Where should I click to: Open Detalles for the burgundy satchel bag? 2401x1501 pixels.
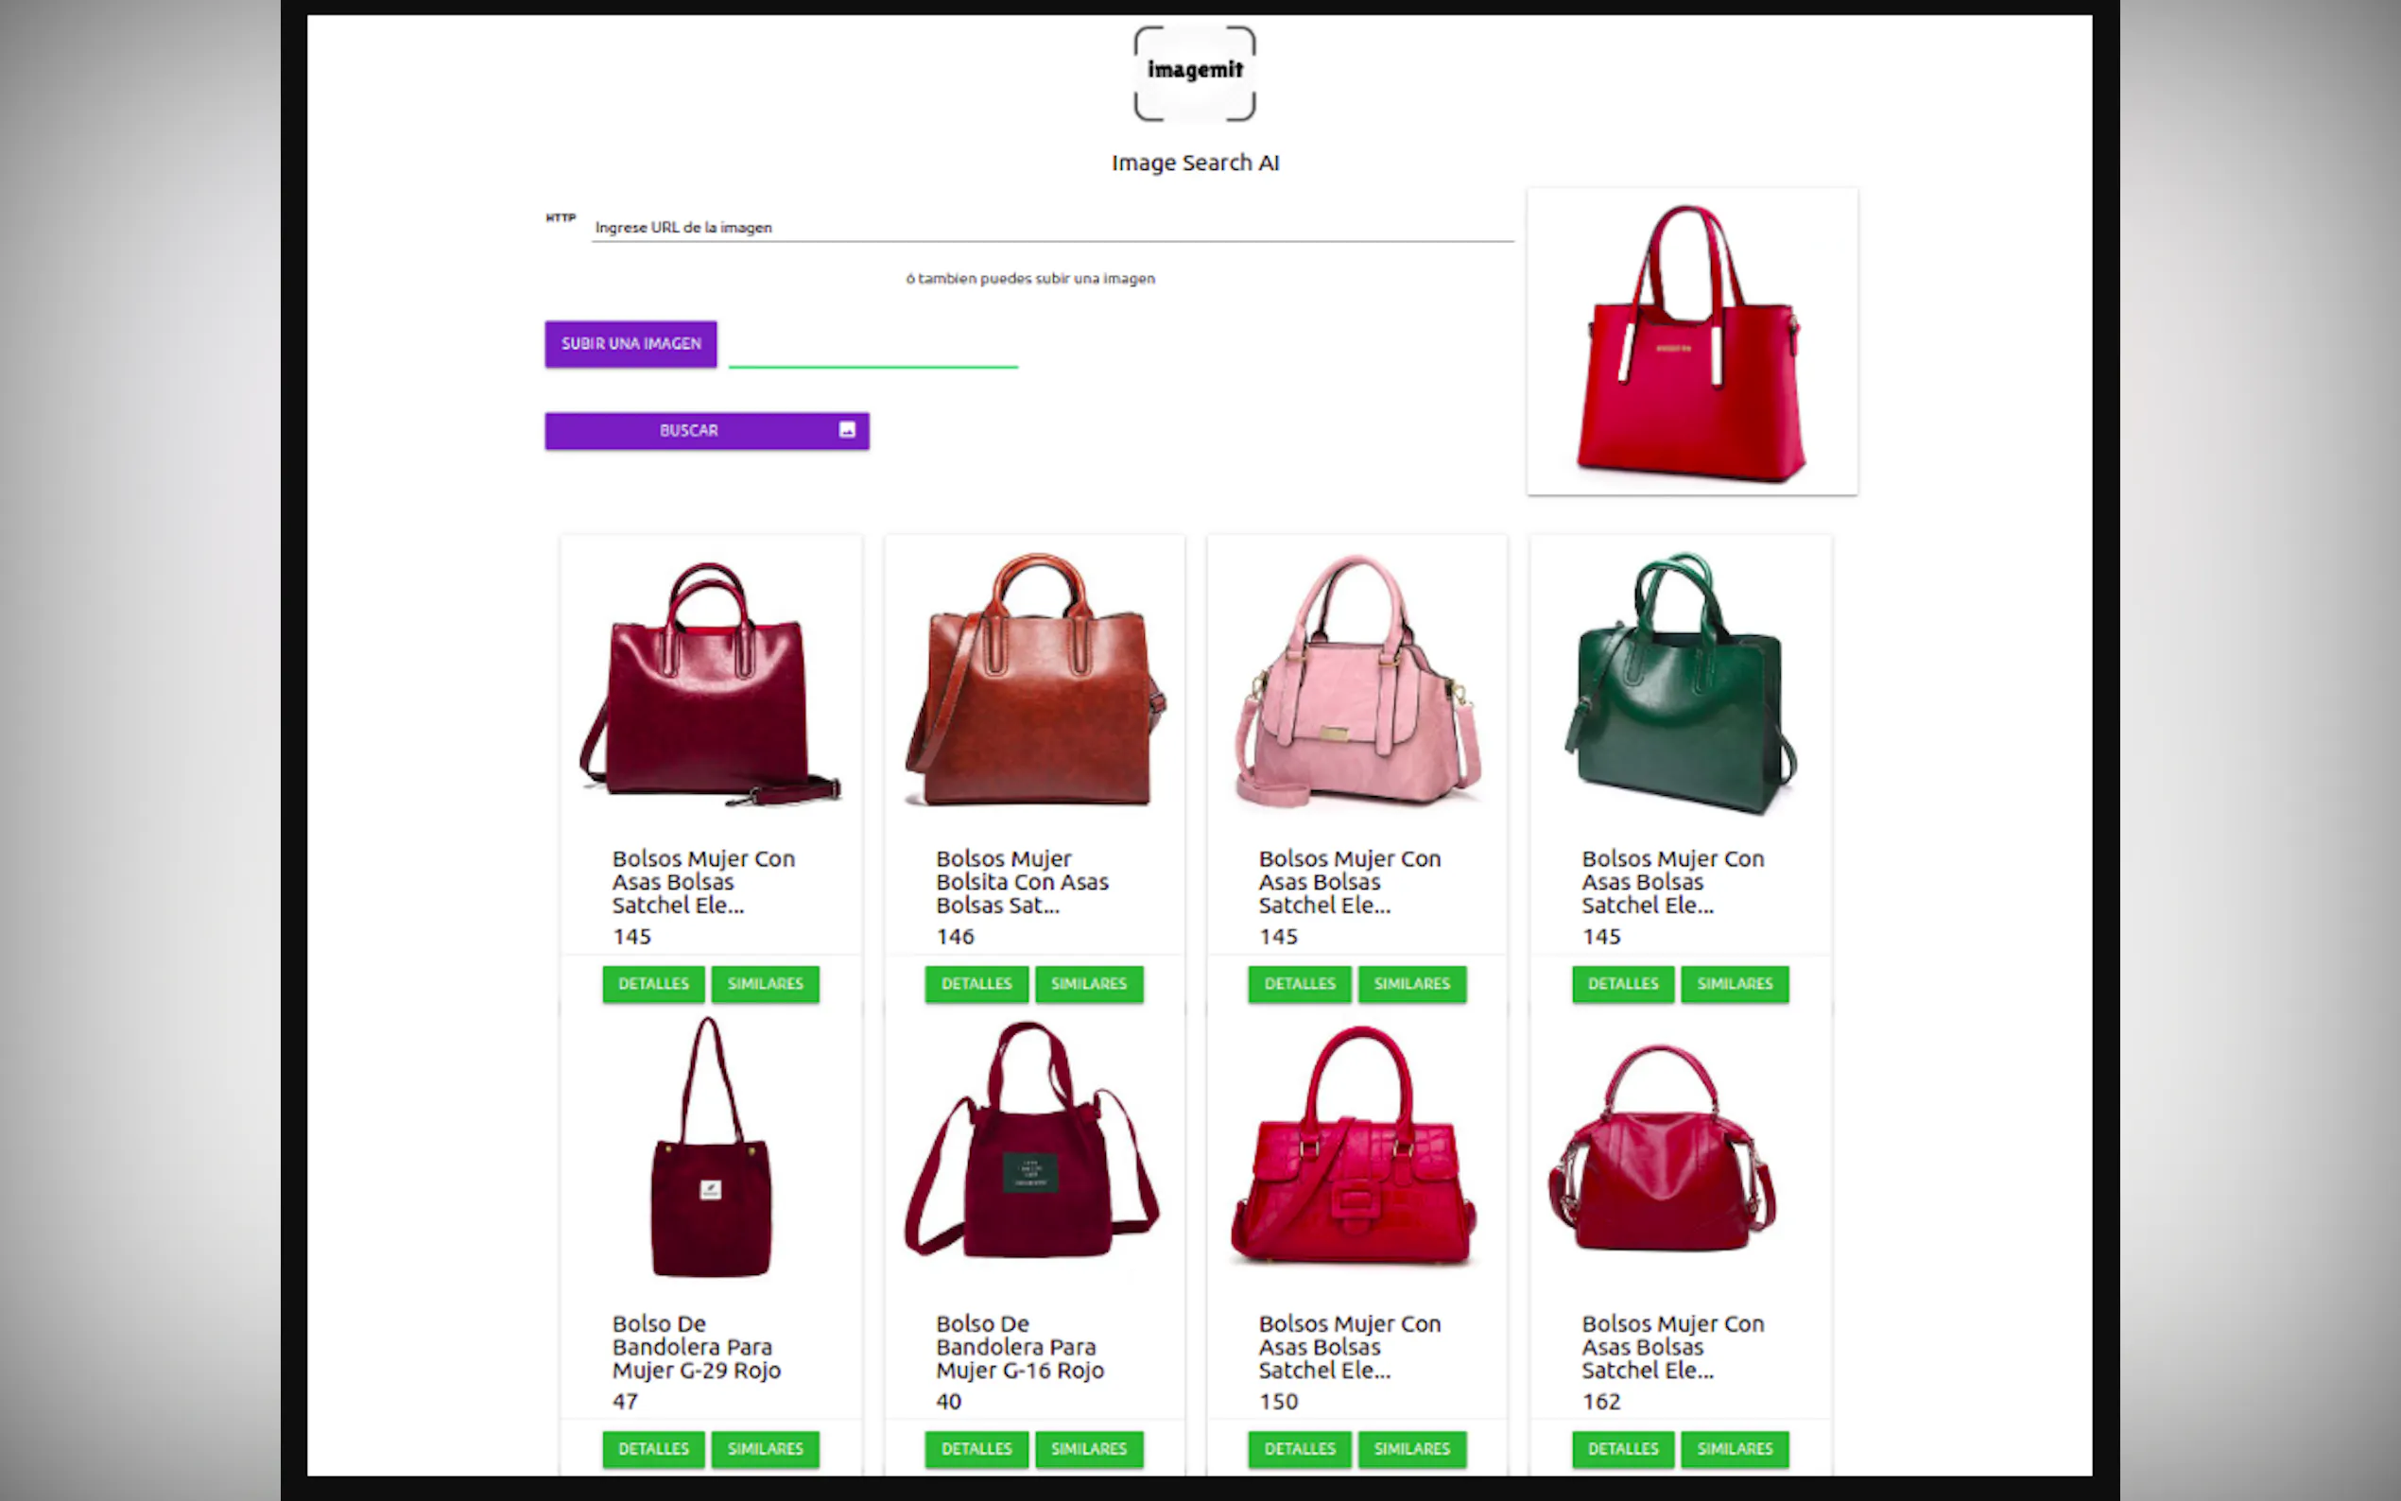(653, 984)
